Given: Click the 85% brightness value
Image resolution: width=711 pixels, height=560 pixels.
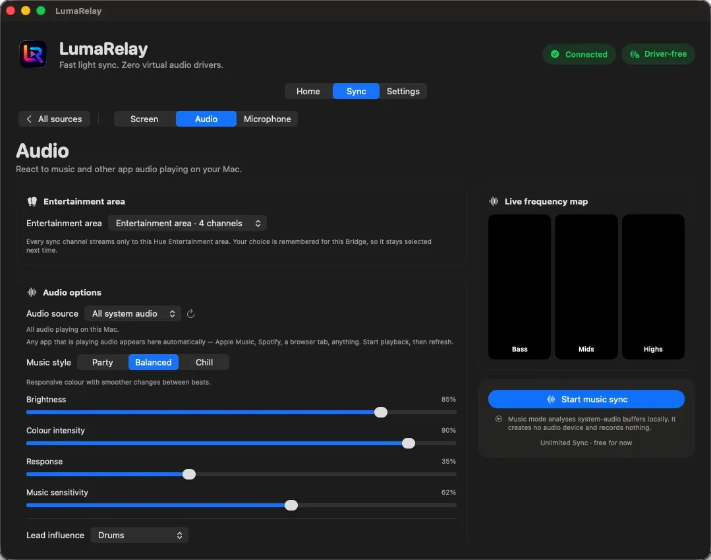Looking at the screenshot, I should tap(449, 399).
